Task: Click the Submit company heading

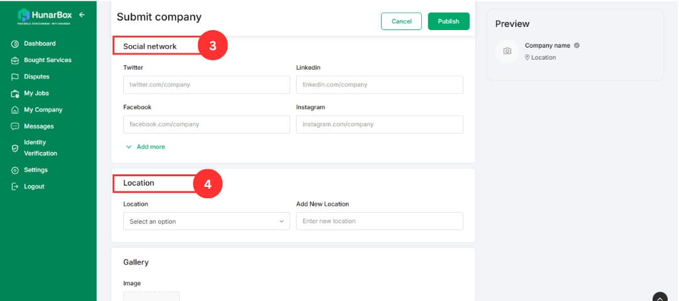Action: click(x=159, y=17)
